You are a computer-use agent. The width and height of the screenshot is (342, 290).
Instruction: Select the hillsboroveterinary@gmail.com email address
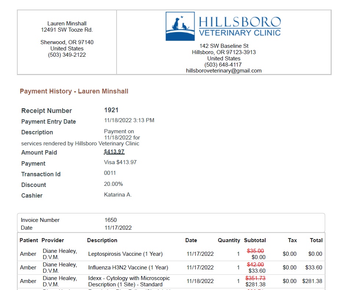pos(224,71)
